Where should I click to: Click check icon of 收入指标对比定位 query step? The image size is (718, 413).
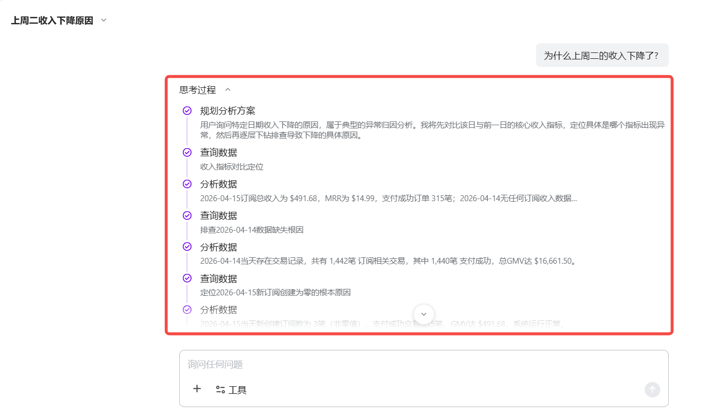tap(187, 152)
